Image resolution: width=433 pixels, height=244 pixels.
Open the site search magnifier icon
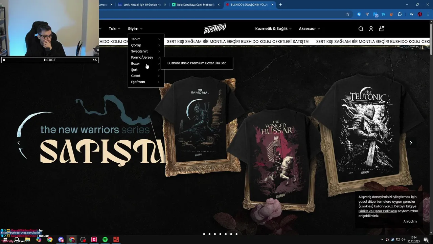coord(361,29)
